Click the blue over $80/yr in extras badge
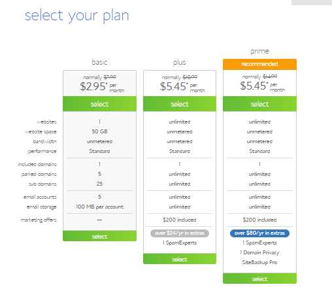The image size is (332, 287). click(259, 233)
